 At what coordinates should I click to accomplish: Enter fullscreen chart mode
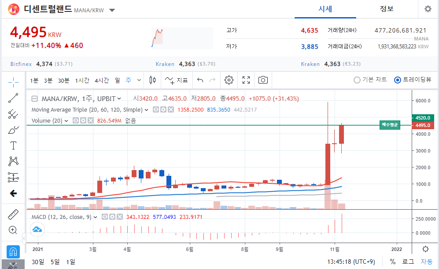[x=246, y=80]
